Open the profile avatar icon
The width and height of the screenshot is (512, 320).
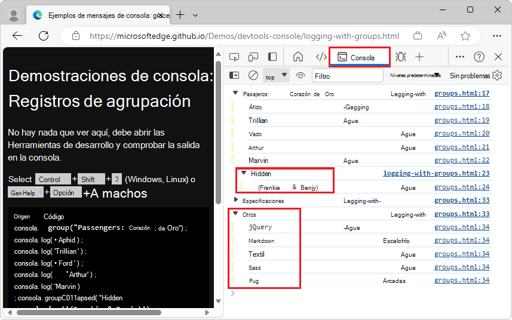14,16
